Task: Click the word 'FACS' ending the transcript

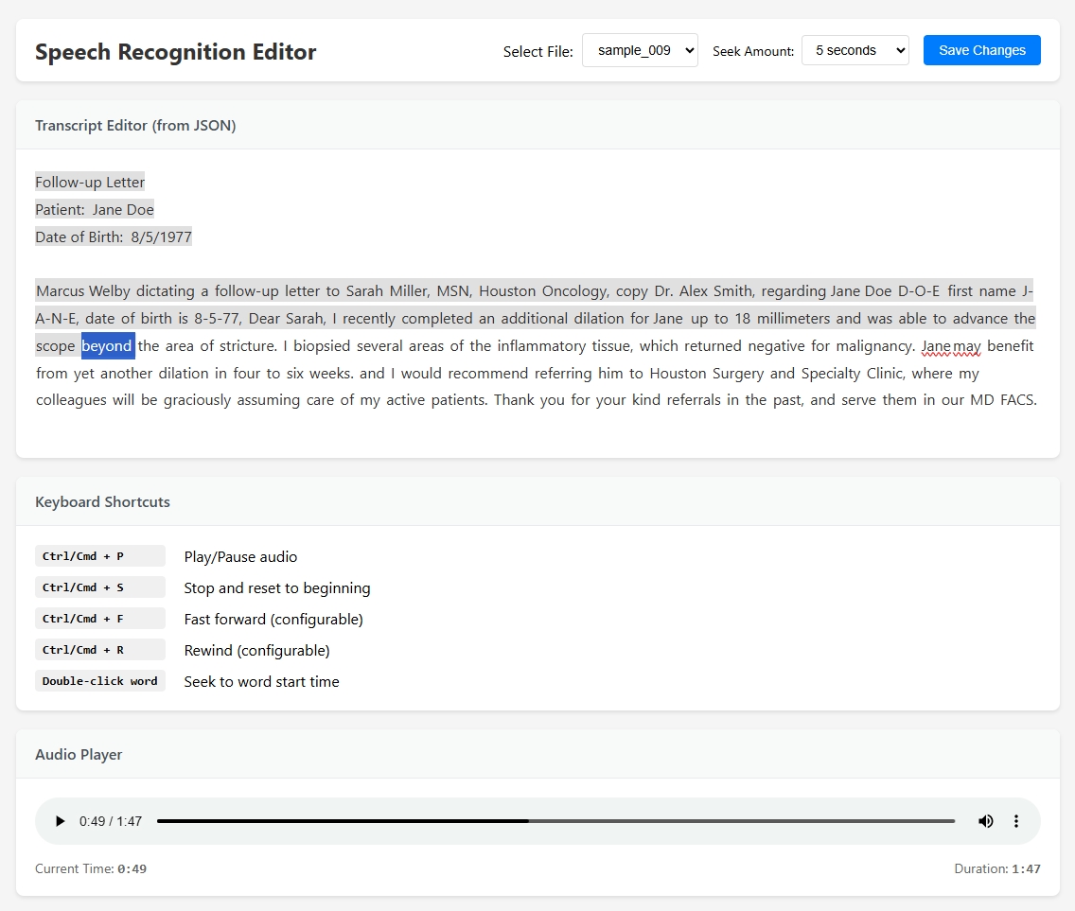Action: pyautogui.click(x=1016, y=400)
